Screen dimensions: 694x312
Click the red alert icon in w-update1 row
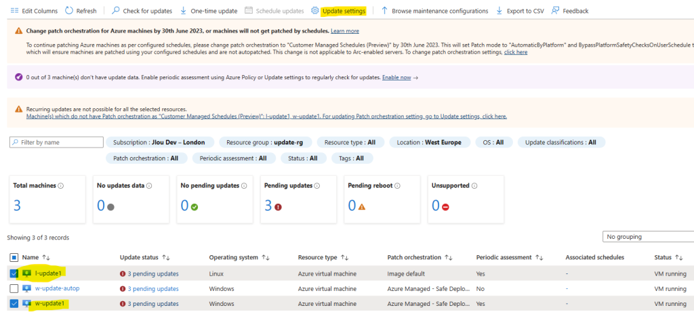(123, 304)
